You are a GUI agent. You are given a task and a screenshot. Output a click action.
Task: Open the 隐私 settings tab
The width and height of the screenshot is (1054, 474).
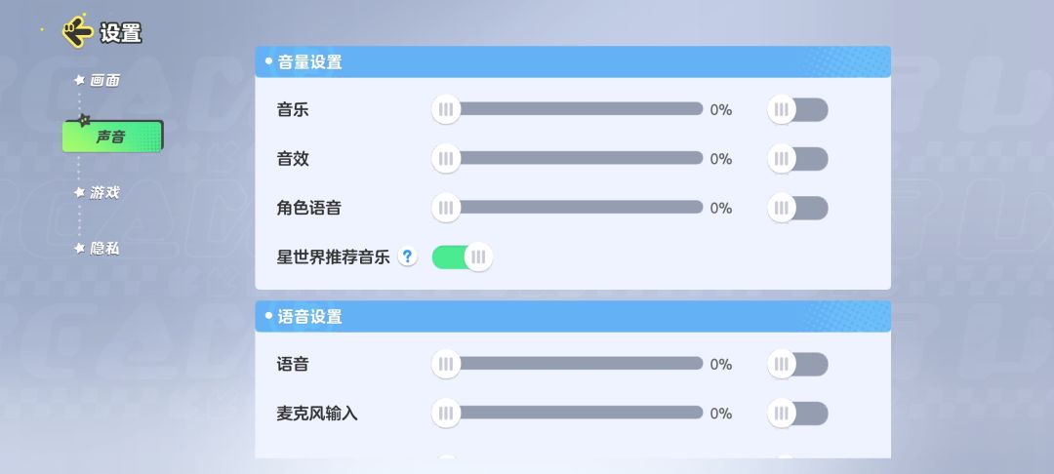(104, 249)
